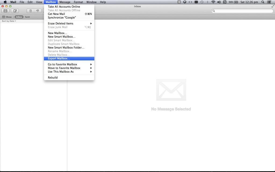Expand Go to Favorite Mailbox submenu
The image size is (275, 172).
pos(69,64)
